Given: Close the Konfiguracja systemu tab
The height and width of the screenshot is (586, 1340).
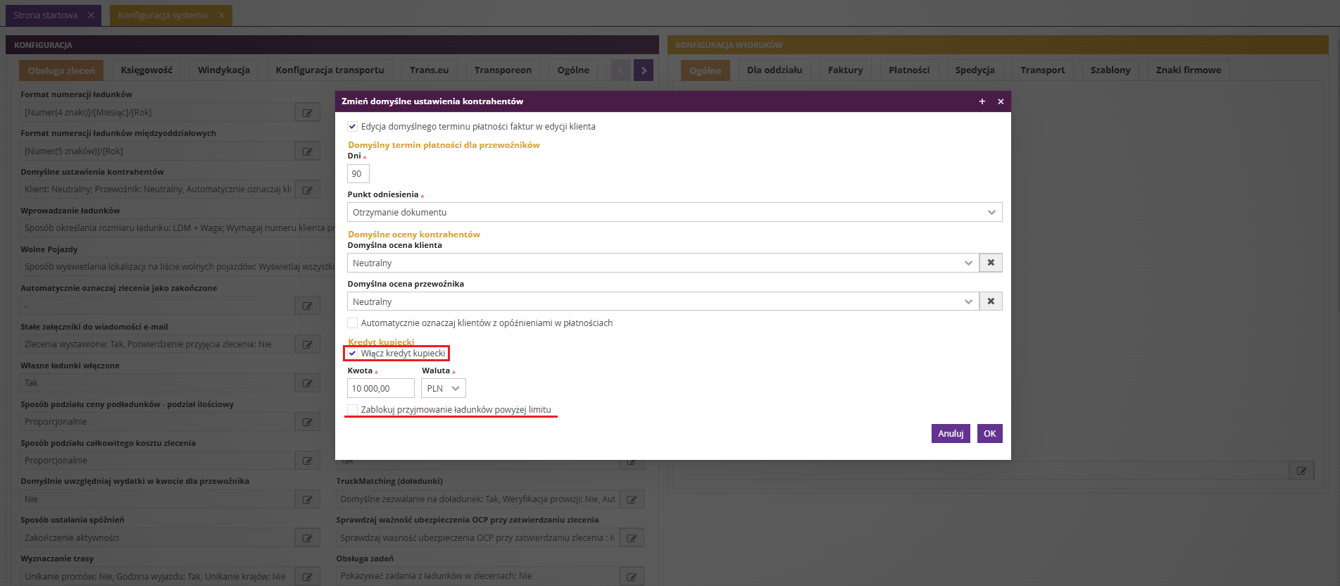Looking at the screenshot, I should coord(222,15).
